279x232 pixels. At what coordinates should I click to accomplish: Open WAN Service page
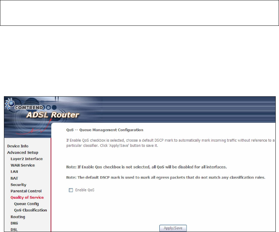pos(23,165)
